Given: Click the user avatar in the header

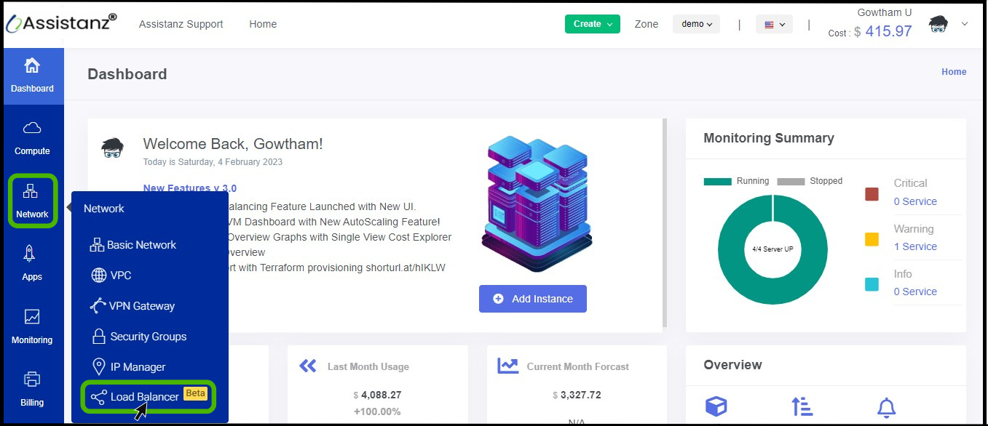Looking at the screenshot, I should (x=938, y=24).
